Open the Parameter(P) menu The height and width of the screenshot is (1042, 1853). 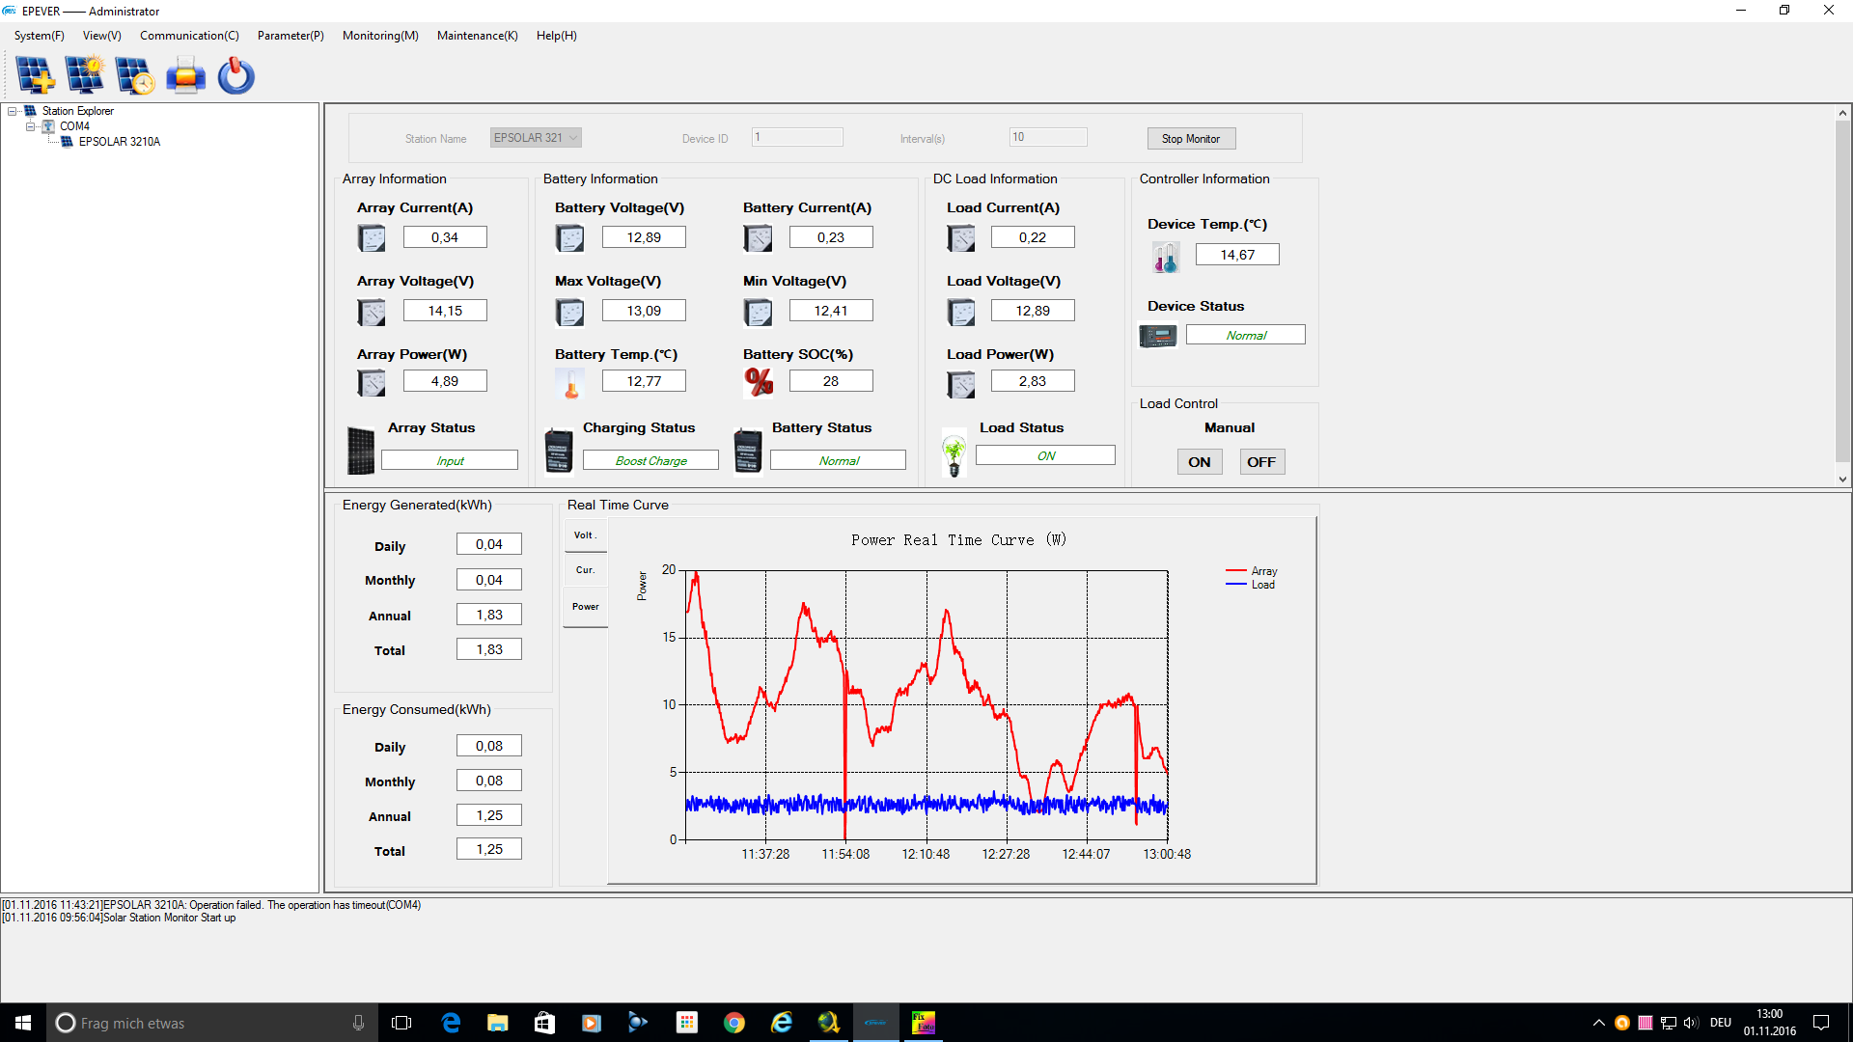click(x=290, y=36)
